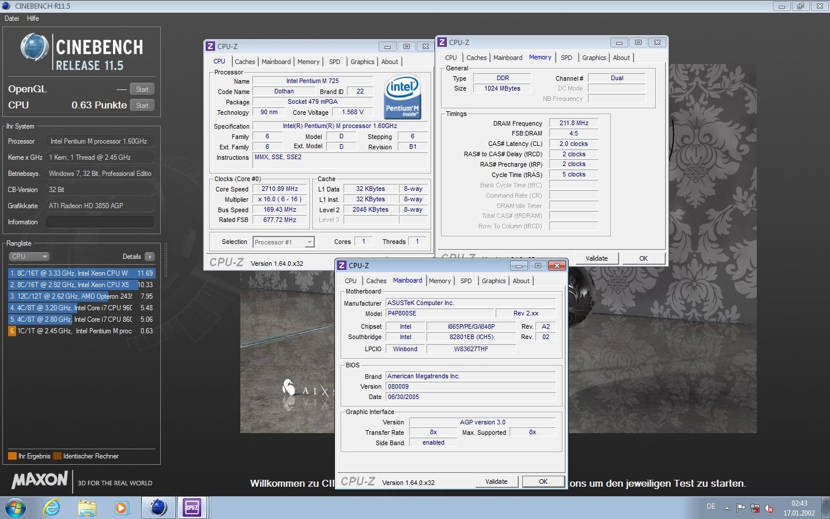The height and width of the screenshot is (519, 830).
Task: Switch to Memory tab in Mainboard CPU-Z window
Action: point(440,281)
